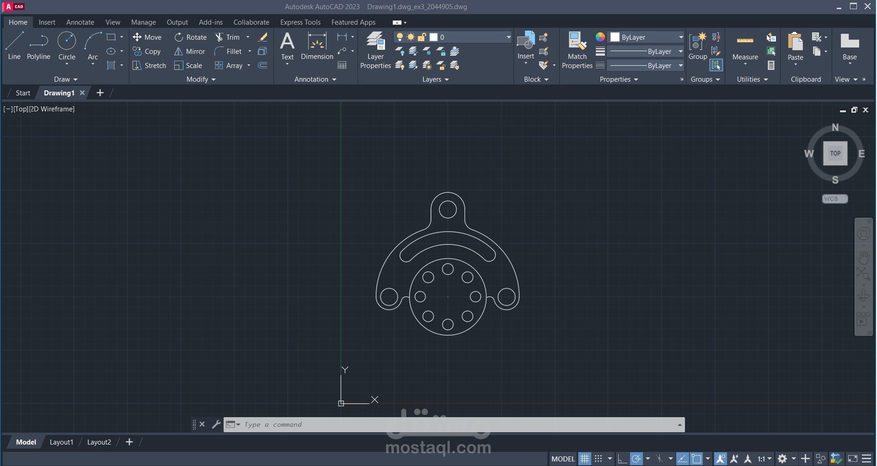Select the Trim tool
Viewport: 877px width, 466px height.
pyautogui.click(x=231, y=37)
